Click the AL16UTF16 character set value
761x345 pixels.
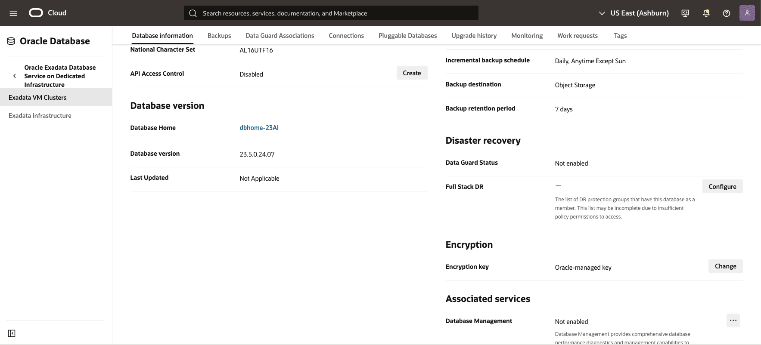(x=256, y=50)
